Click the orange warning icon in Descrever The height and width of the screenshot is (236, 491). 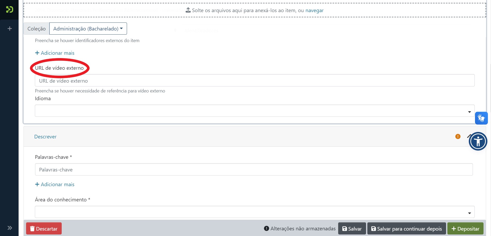pyautogui.click(x=458, y=137)
